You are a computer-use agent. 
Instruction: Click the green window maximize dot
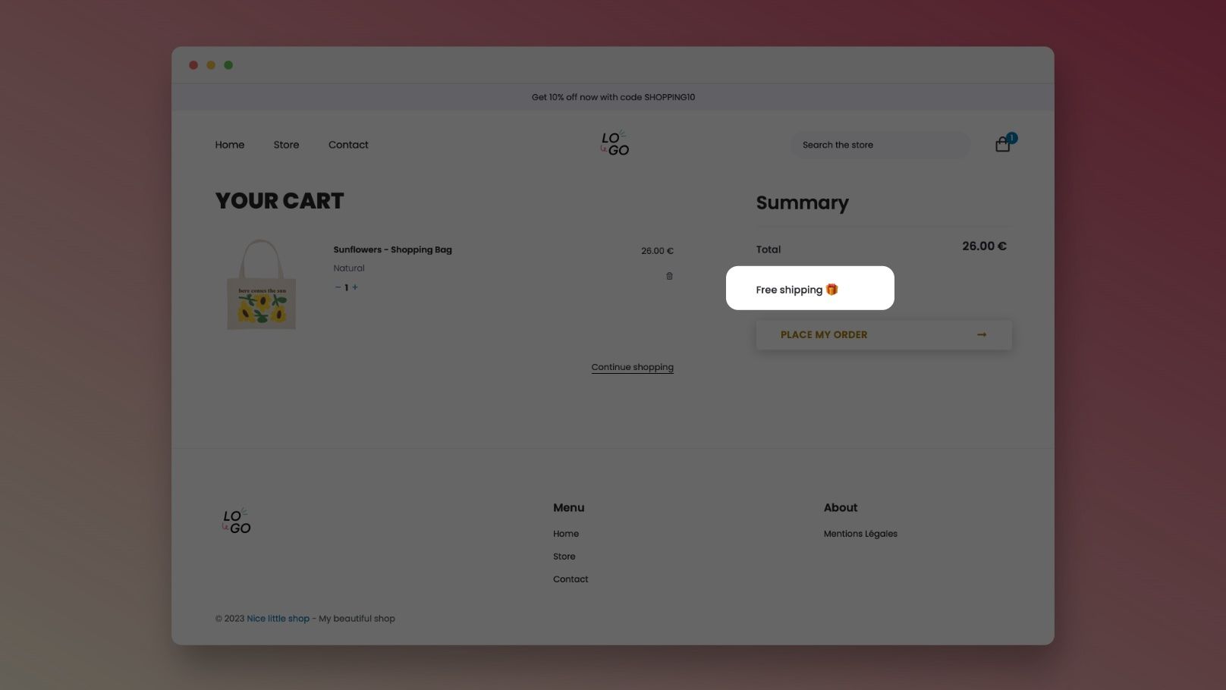click(x=228, y=65)
